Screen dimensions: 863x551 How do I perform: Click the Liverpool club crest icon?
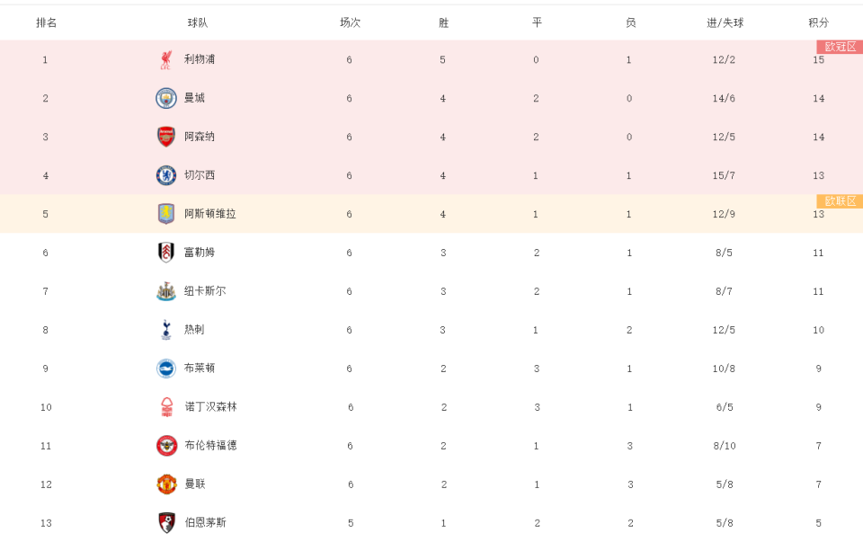click(166, 60)
